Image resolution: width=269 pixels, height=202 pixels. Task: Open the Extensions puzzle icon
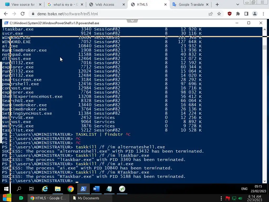(x=238, y=14)
